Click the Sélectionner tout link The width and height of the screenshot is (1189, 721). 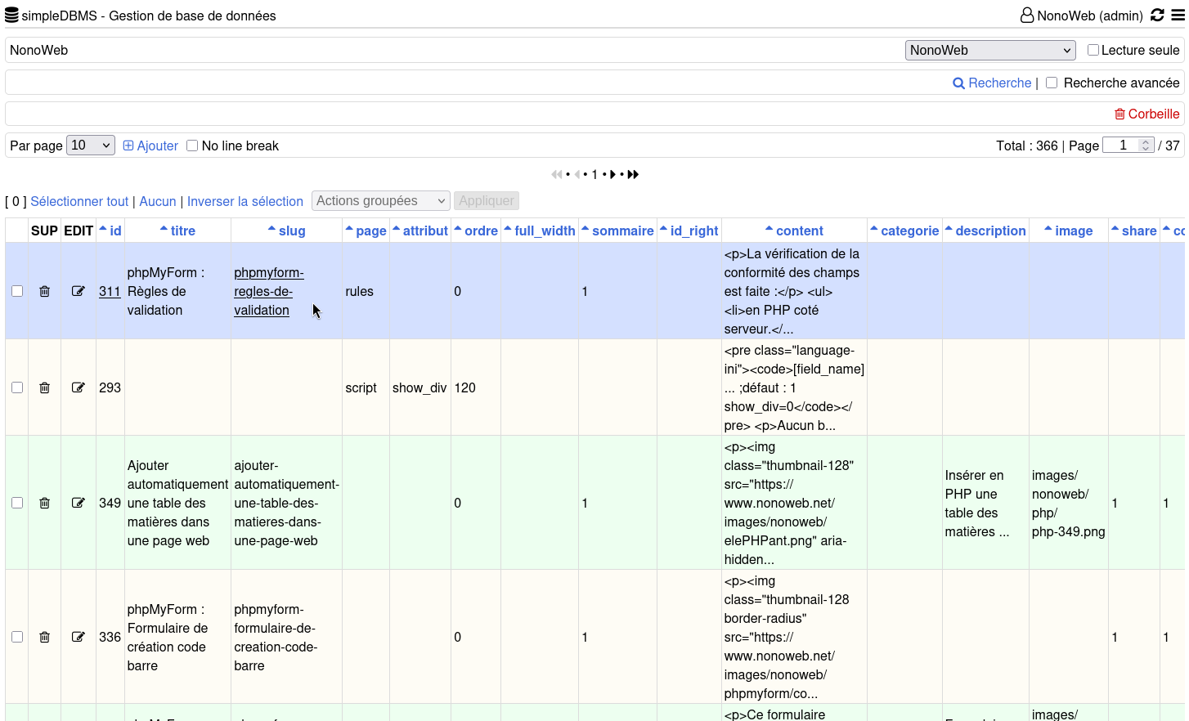click(79, 201)
